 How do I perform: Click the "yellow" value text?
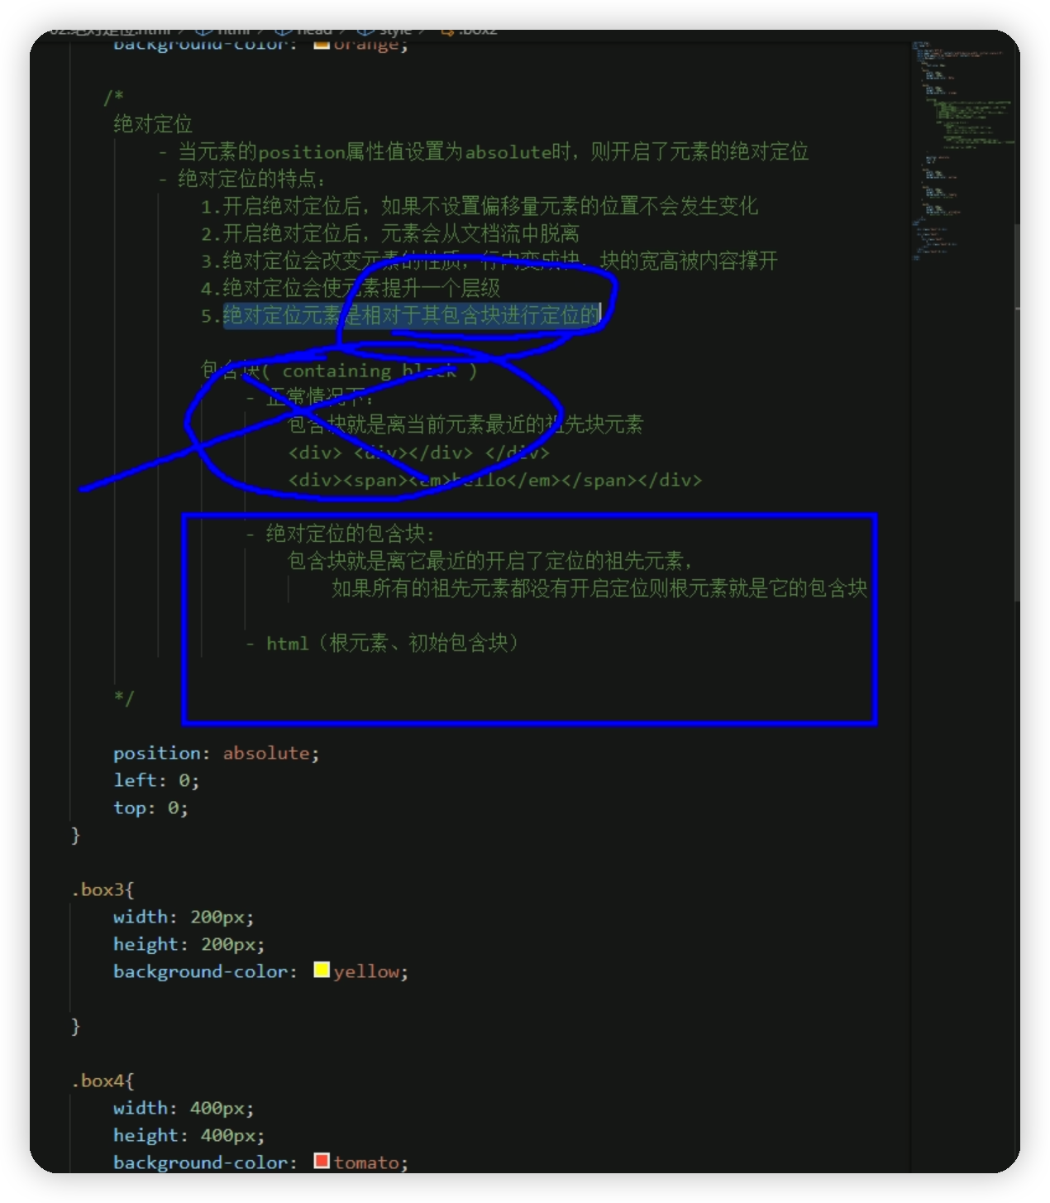pos(366,971)
